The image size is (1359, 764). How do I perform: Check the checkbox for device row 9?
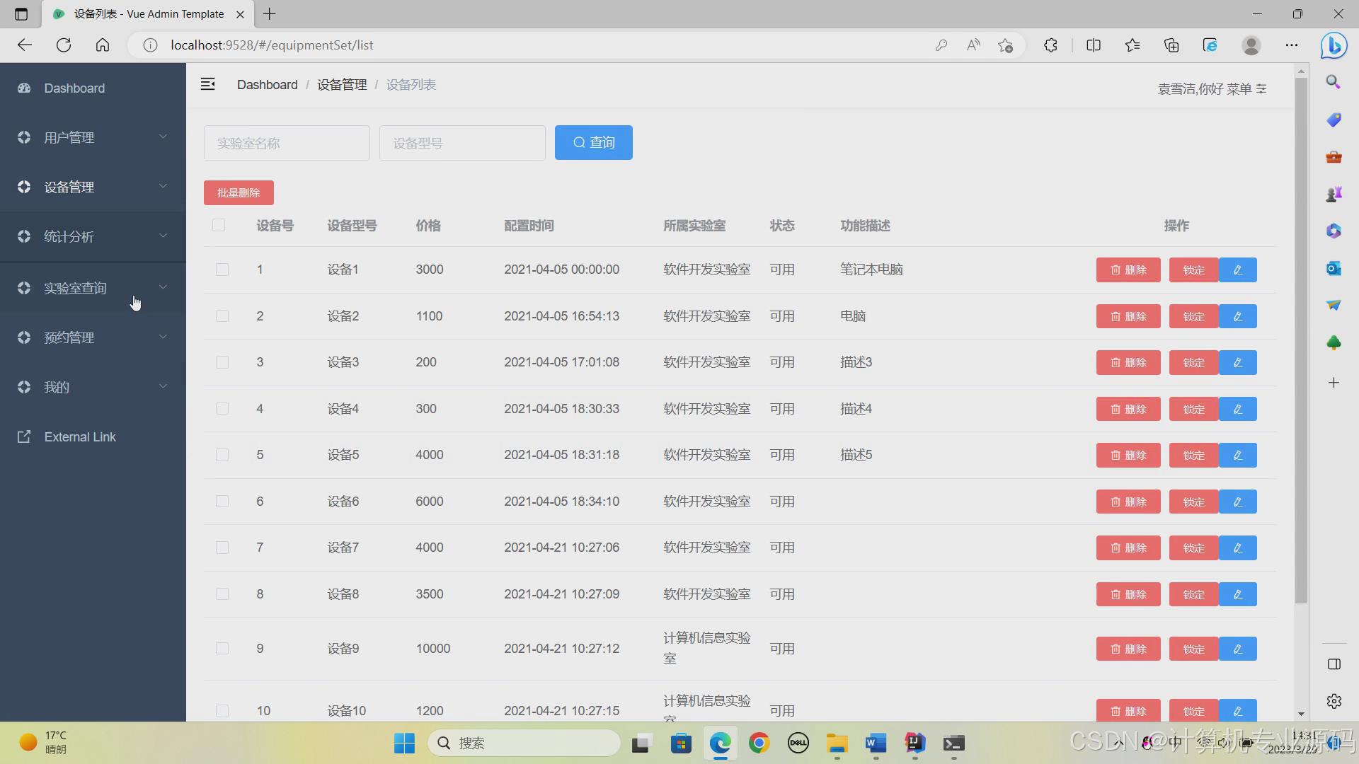[222, 649]
